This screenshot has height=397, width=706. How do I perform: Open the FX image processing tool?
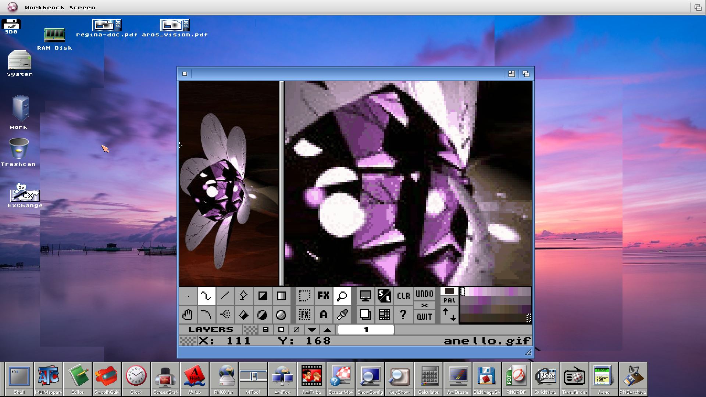click(323, 296)
